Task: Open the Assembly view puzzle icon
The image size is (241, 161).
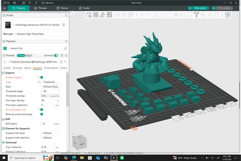Action: (x=228, y=15)
